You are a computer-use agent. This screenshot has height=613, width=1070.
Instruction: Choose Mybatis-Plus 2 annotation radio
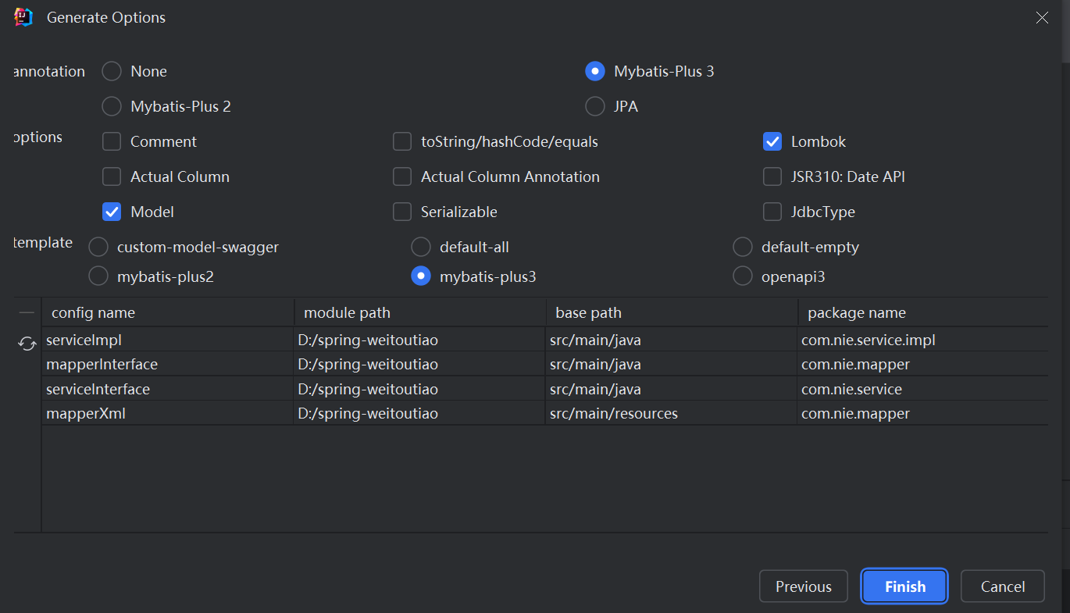[x=112, y=106]
